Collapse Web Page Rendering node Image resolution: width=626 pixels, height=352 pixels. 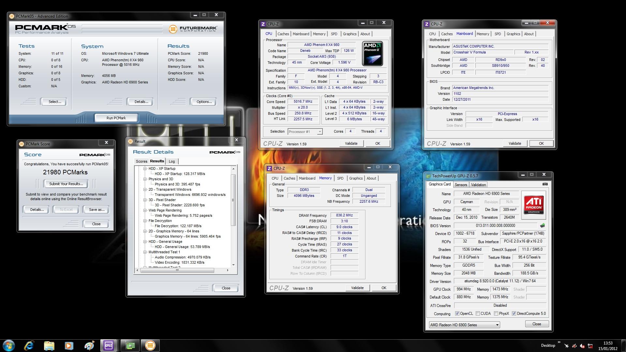pyautogui.click(x=145, y=210)
